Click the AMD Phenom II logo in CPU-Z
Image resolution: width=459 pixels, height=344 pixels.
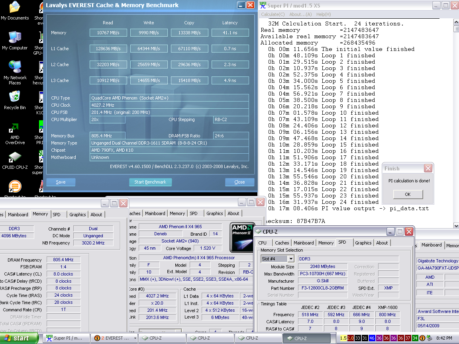tap(242, 238)
